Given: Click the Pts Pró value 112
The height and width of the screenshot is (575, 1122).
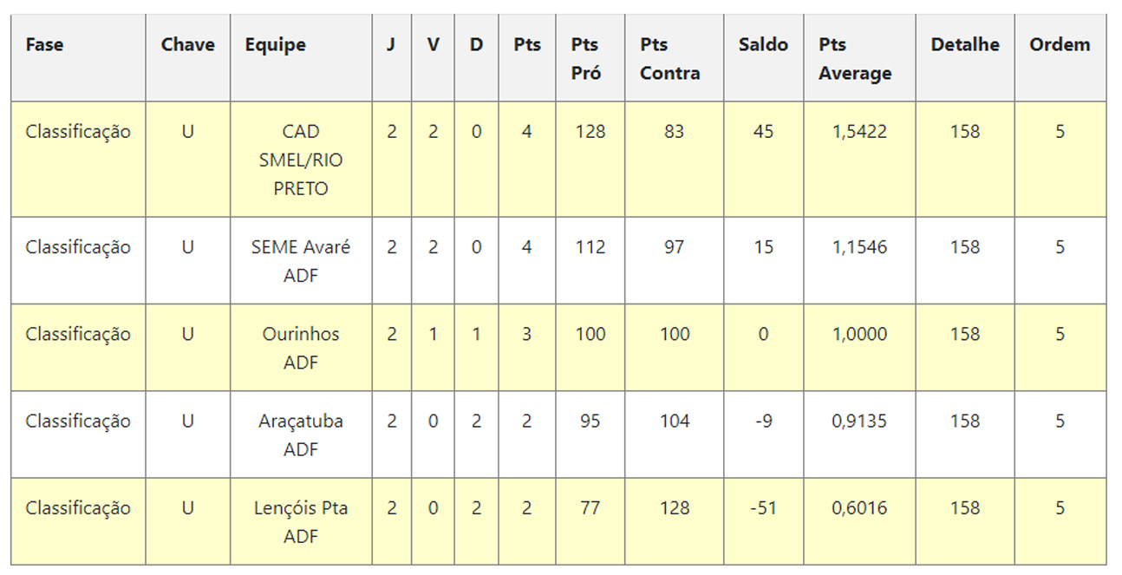Looking at the screenshot, I should pos(590,248).
